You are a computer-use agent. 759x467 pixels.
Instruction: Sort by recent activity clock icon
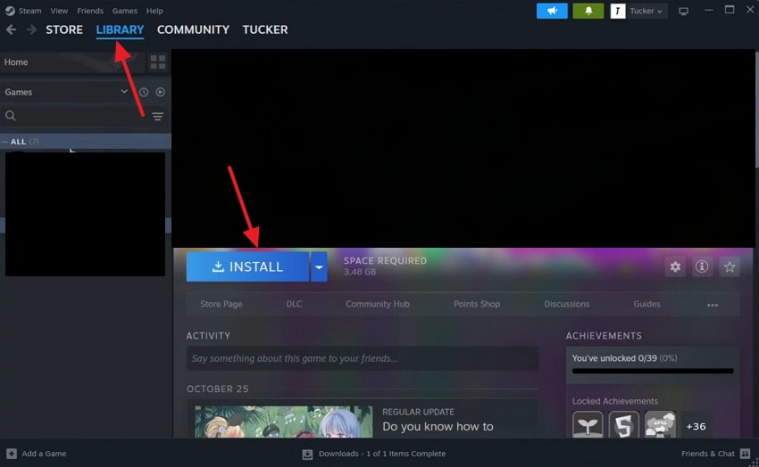[144, 92]
